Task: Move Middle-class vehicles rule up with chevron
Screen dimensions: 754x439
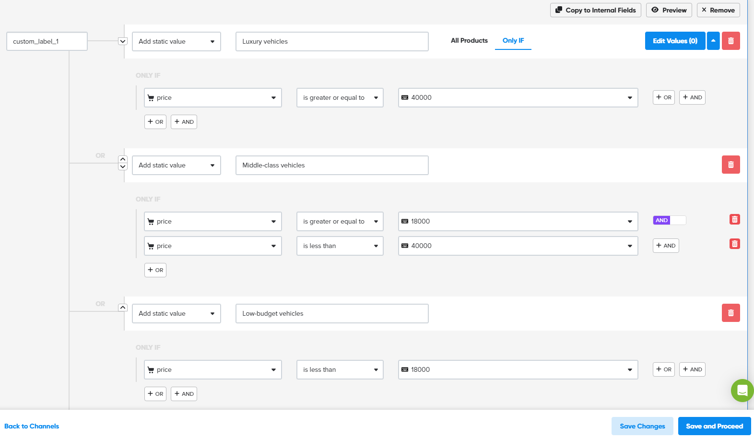Action: 123,159
